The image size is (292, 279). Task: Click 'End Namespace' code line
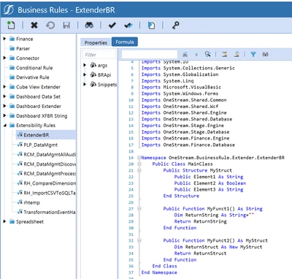(159, 272)
